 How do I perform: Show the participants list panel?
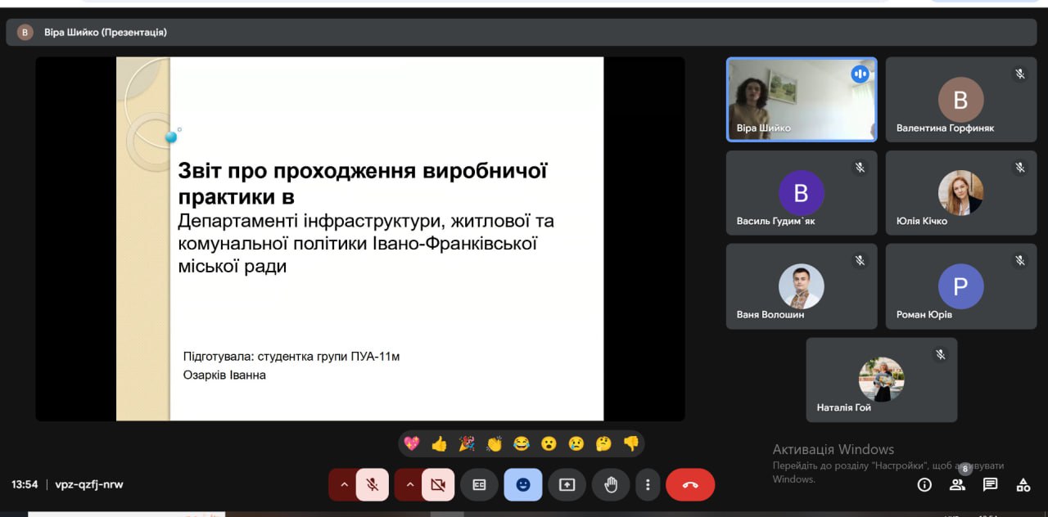957,484
